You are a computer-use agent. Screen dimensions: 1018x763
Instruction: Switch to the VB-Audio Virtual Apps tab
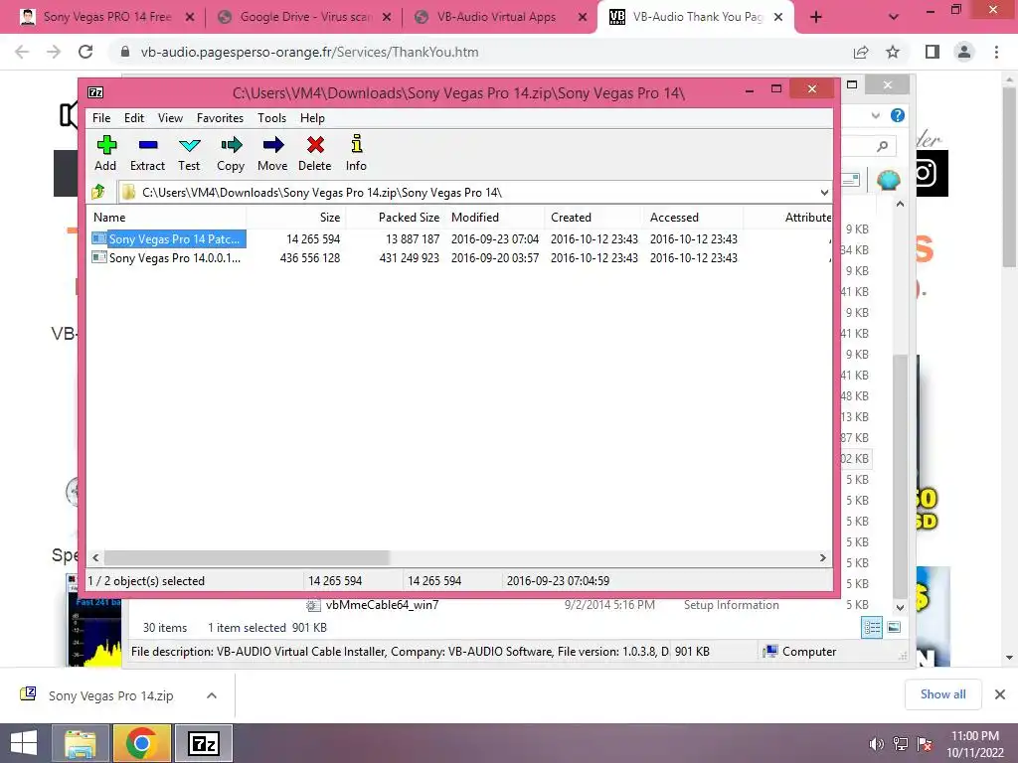tap(499, 17)
